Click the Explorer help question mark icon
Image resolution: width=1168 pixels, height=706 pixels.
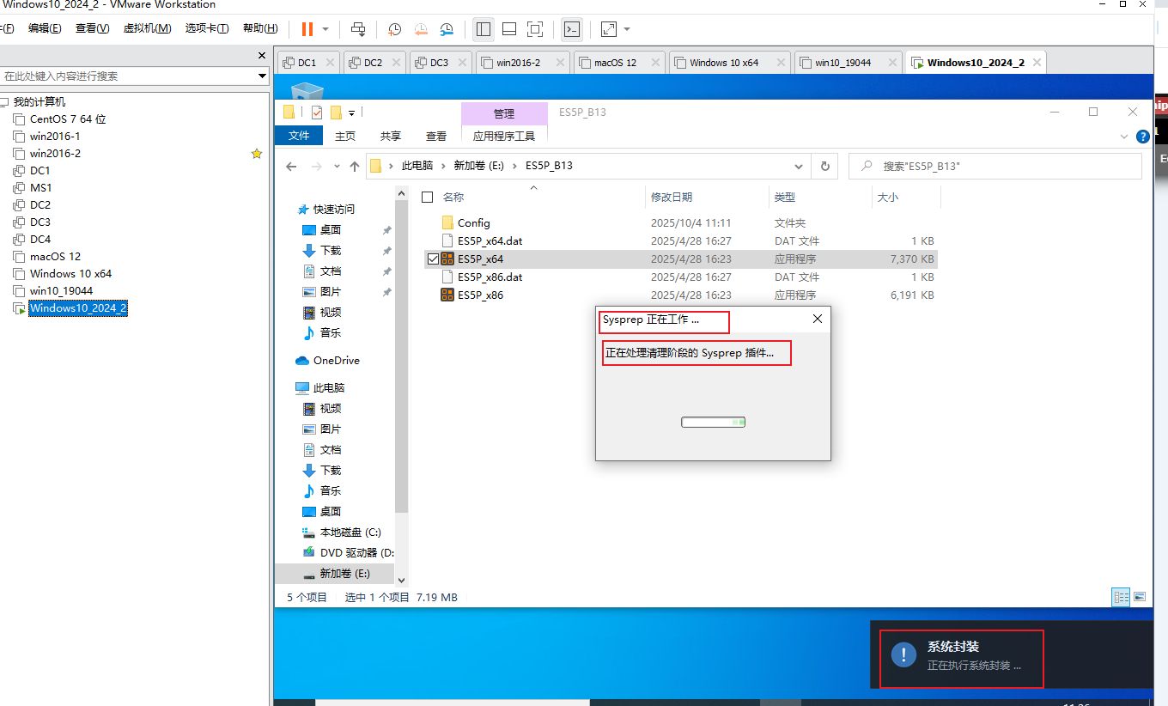coord(1142,137)
